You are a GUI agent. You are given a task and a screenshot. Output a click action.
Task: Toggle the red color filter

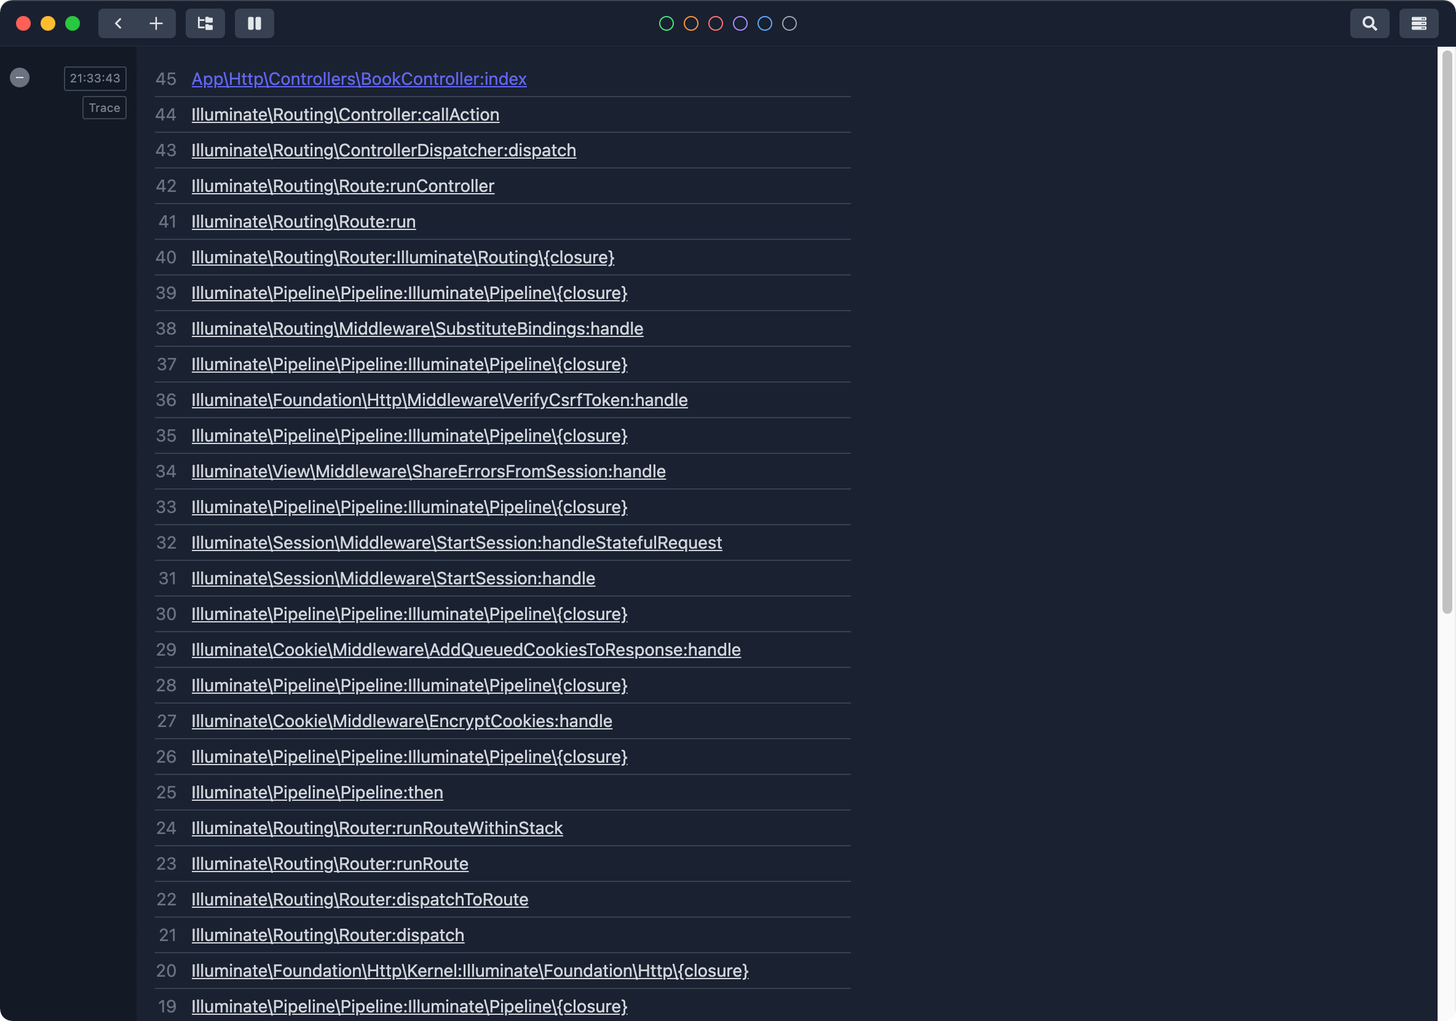tap(715, 23)
